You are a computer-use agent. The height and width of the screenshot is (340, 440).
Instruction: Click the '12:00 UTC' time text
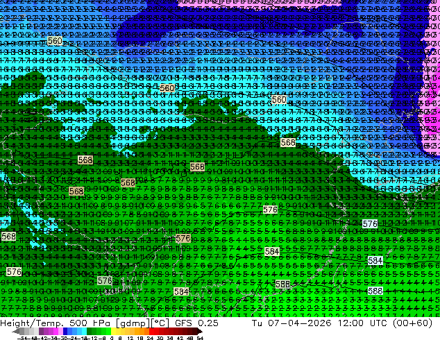[362, 323]
